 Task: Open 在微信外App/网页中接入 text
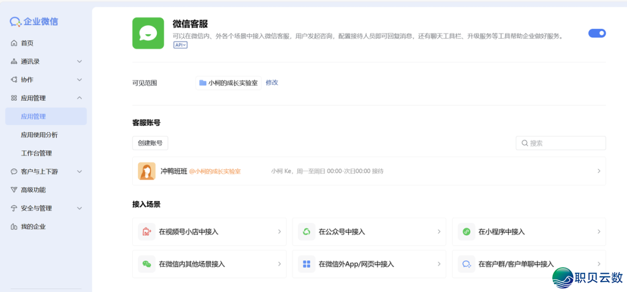[356, 264]
